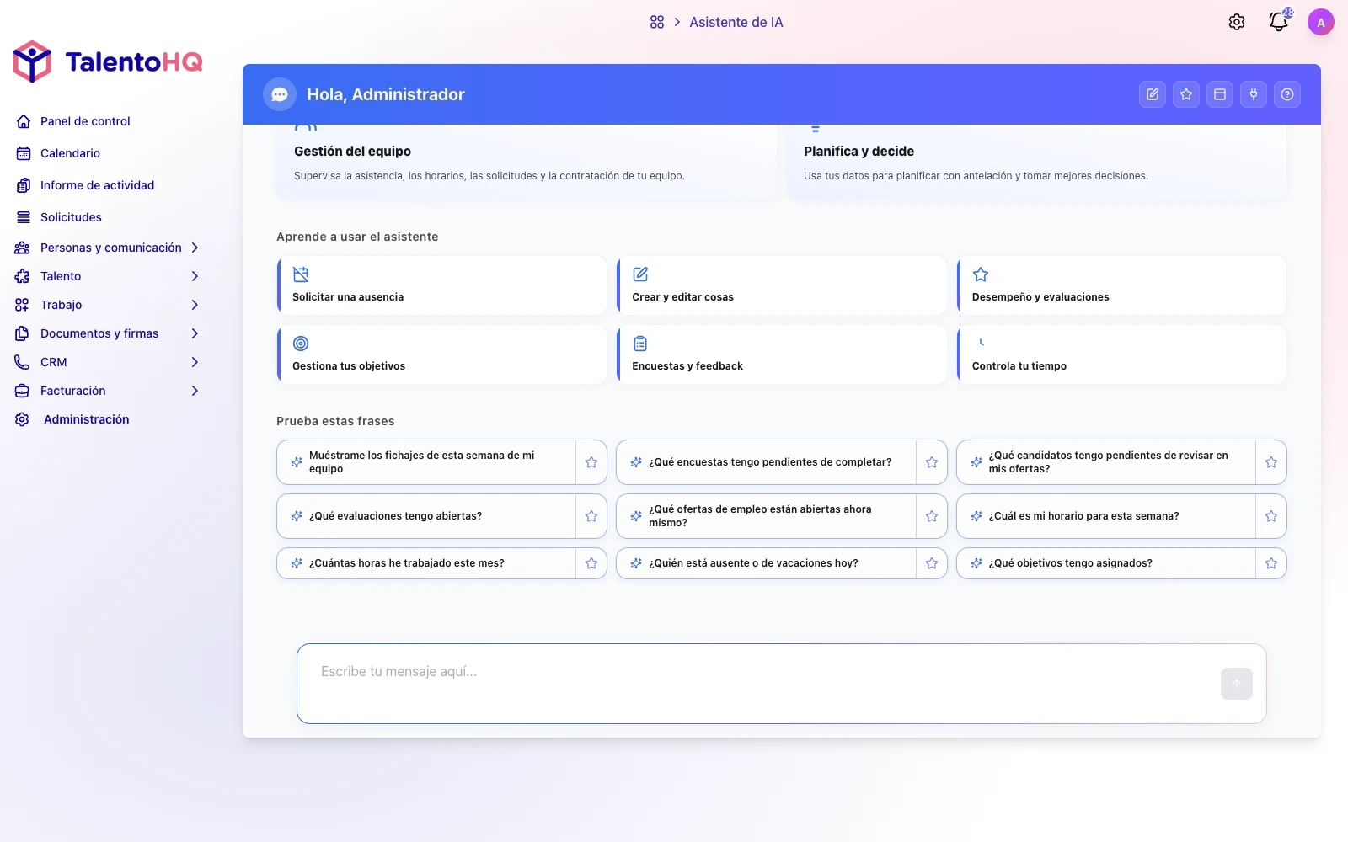Click the CRM phone icon
The image size is (1348, 842).
coord(23,362)
